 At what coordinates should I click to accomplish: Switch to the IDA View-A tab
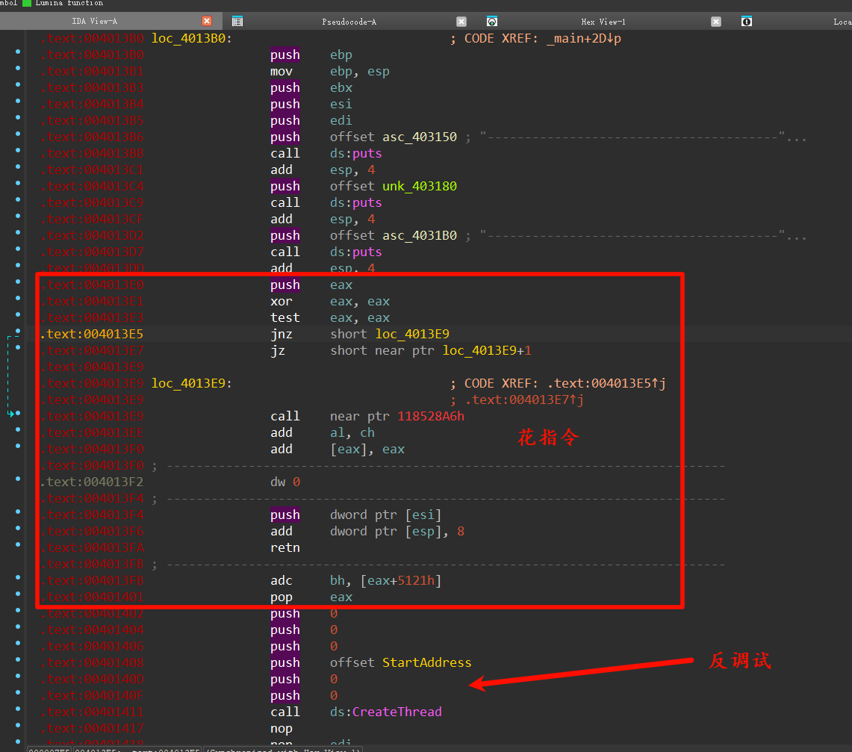[x=95, y=21]
